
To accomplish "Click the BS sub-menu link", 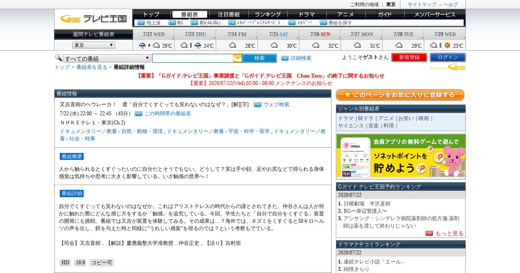I will [x=180, y=23].
